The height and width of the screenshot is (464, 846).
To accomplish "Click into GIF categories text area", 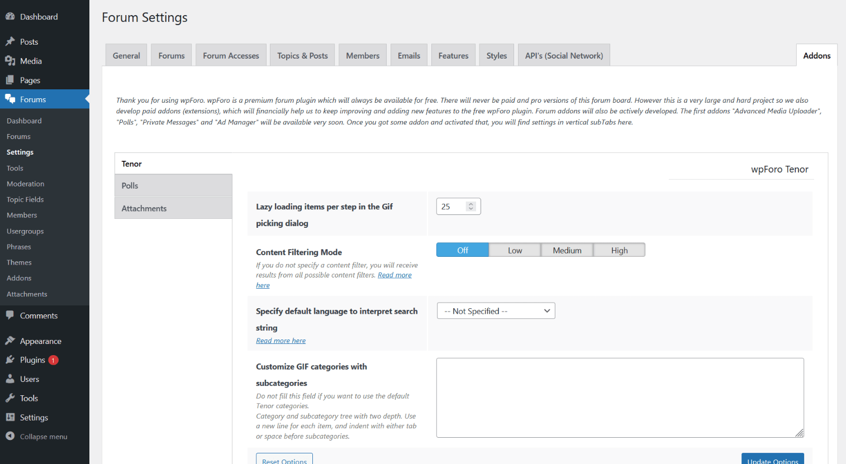I will click(619, 397).
